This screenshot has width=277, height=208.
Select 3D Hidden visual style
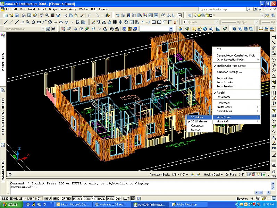click(x=199, y=117)
